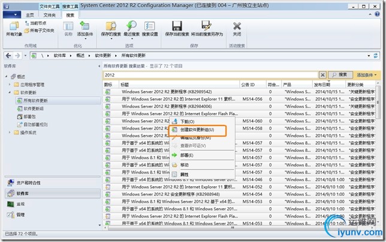The width and height of the screenshot is (386, 242).
Task: Choose 属性 from the context menu
Action: click(202, 174)
